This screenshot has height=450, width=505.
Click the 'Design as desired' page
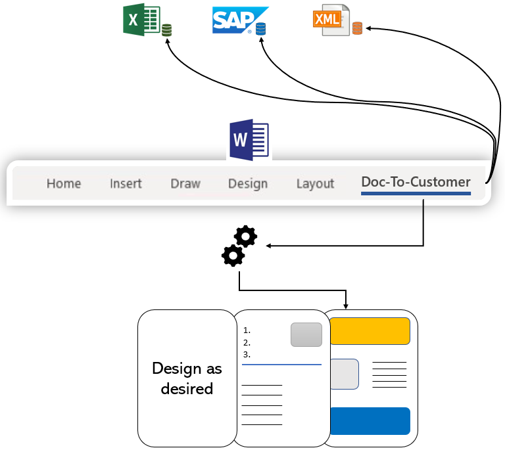tap(187, 378)
